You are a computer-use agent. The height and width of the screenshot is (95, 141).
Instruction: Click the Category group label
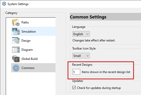(11, 13)
